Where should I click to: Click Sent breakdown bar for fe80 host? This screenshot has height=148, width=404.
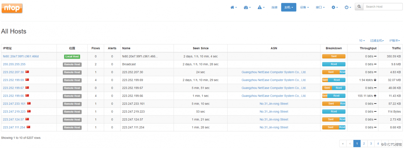coord(334,56)
